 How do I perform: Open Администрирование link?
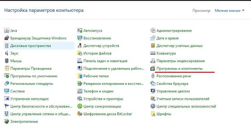174,31
